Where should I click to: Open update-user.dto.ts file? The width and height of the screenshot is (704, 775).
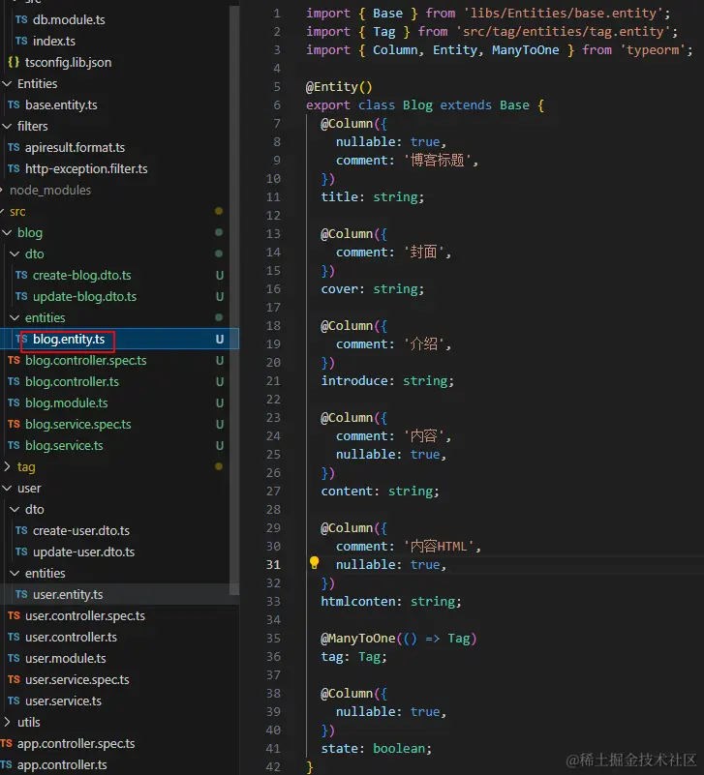83,551
